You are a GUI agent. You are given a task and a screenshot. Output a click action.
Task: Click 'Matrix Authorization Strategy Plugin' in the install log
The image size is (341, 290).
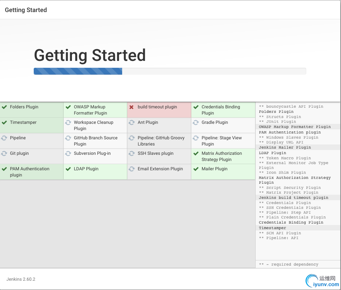295,180
